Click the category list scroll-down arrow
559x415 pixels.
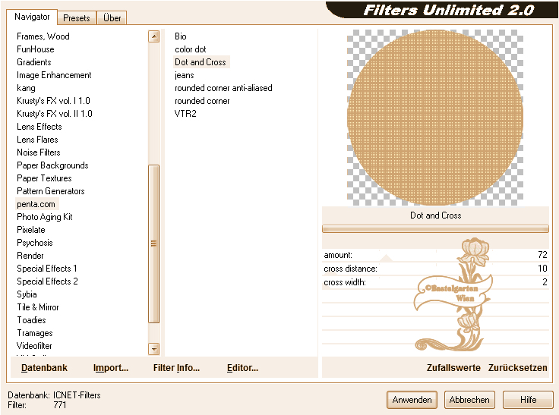153,349
